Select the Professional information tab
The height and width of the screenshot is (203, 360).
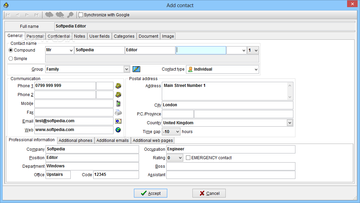pos(32,140)
